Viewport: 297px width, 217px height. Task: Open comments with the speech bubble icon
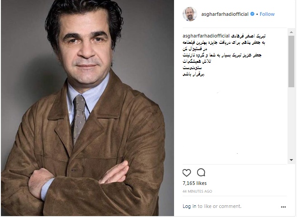(x=201, y=173)
